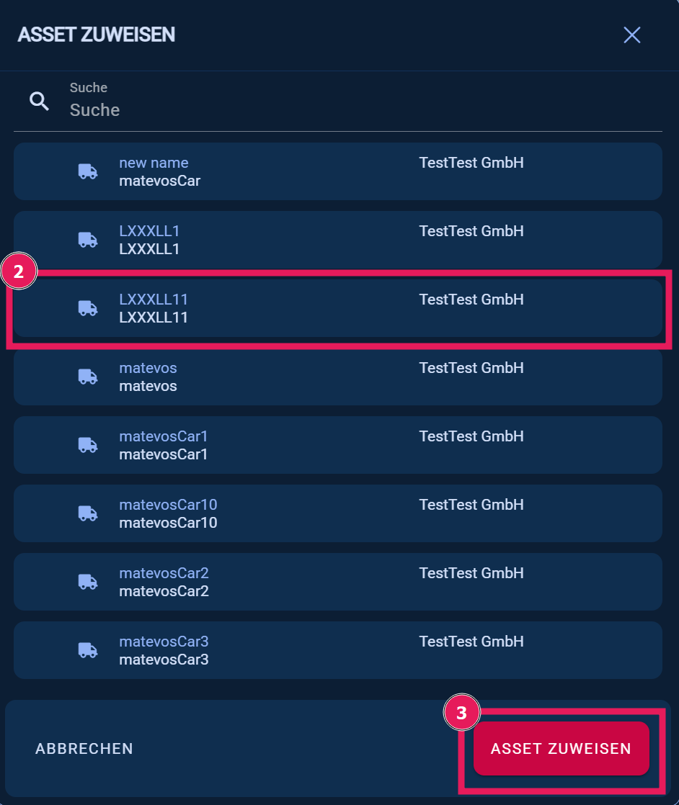Click the truck icon beside matevosCar10

click(88, 513)
